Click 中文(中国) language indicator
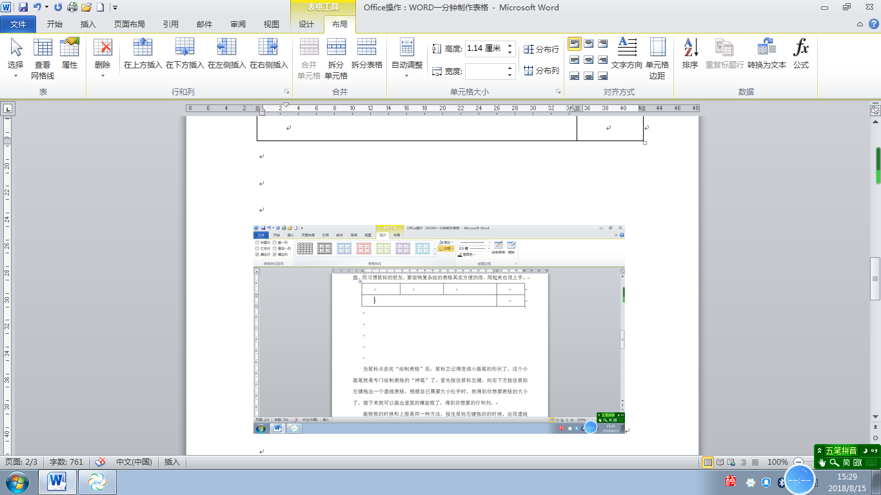 pyautogui.click(x=134, y=462)
